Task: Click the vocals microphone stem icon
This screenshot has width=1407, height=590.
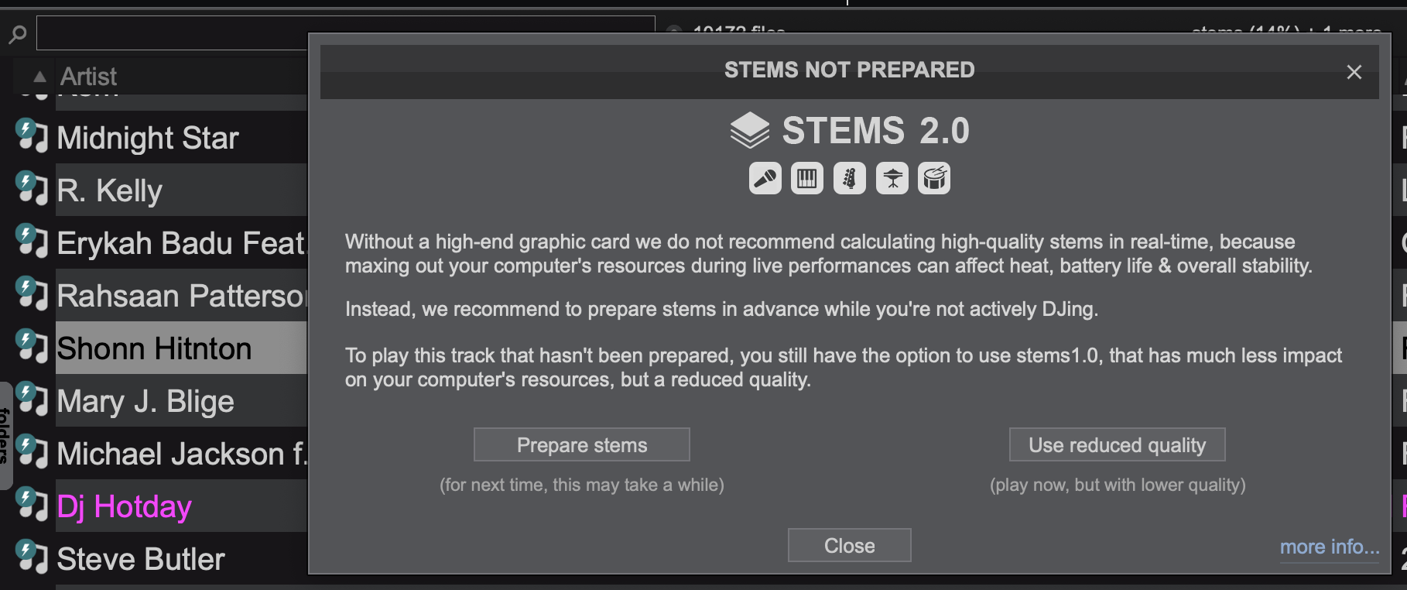Action: click(765, 178)
